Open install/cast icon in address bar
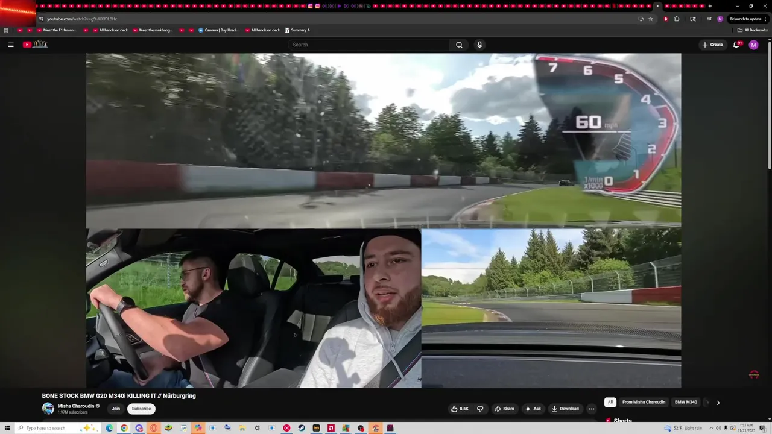The width and height of the screenshot is (772, 434). [x=641, y=19]
